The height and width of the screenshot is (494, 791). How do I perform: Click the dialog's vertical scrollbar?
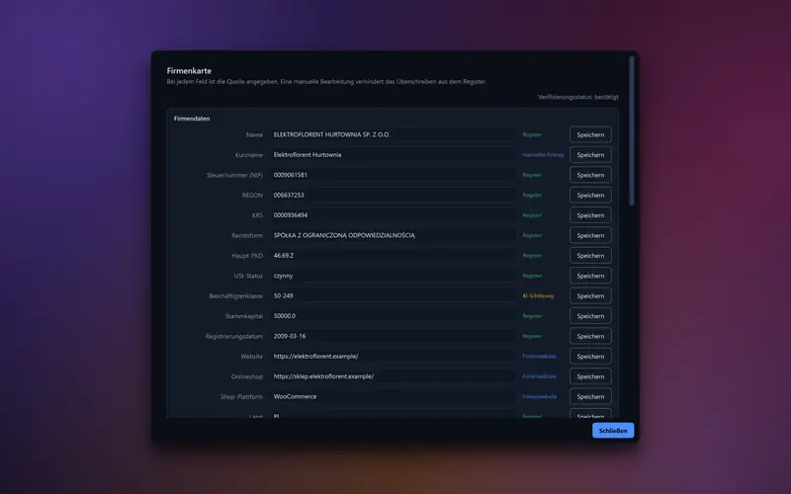click(x=632, y=131)
